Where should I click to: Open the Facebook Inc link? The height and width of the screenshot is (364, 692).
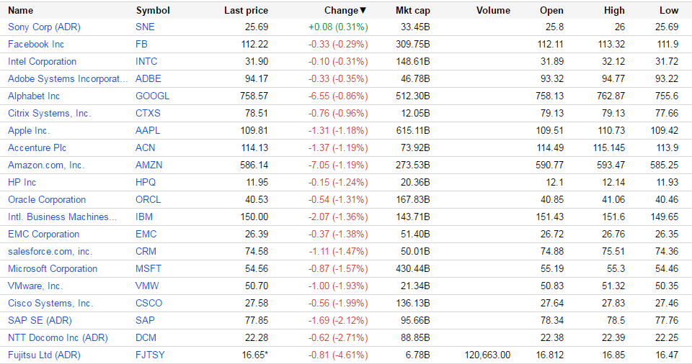(36, 45)
